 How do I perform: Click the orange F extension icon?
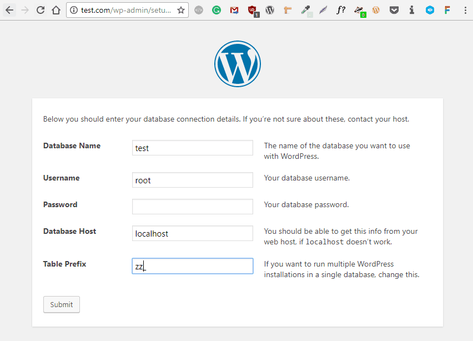pyautogui.click(x=447, y=10)
